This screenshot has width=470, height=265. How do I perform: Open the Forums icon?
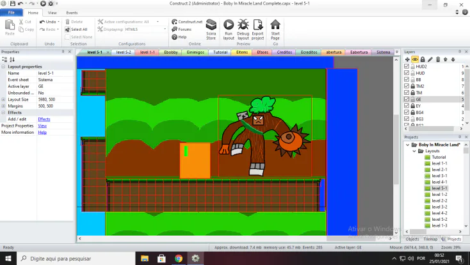(174, 29)
